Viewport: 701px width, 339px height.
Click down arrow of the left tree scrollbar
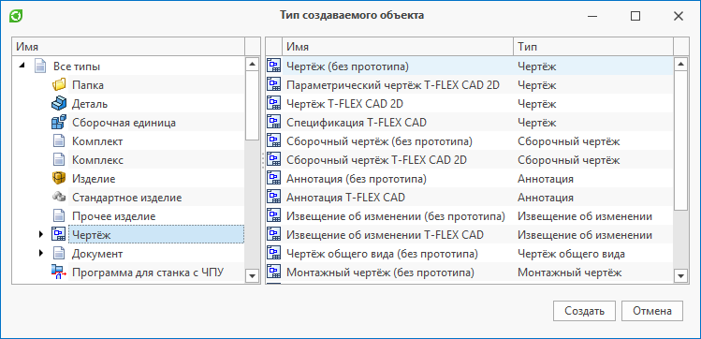(253, 276)
